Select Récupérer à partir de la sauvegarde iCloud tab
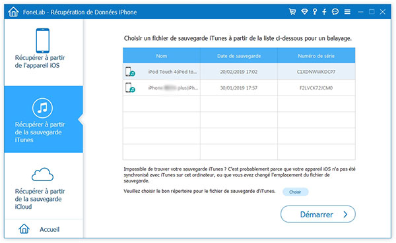 pos(44,186)
